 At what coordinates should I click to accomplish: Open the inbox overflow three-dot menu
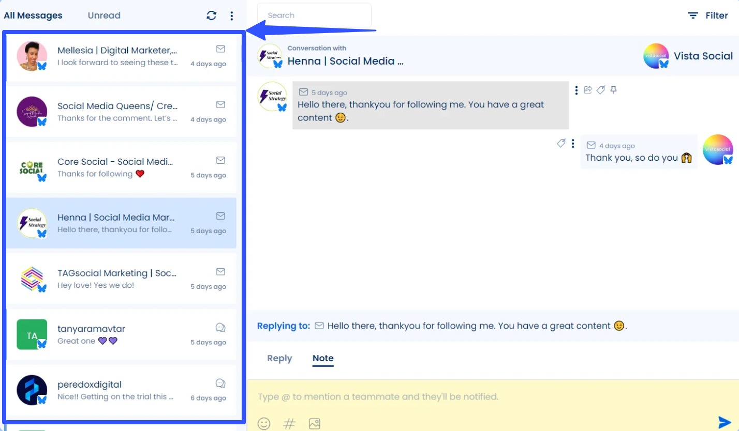click(232, 16)
